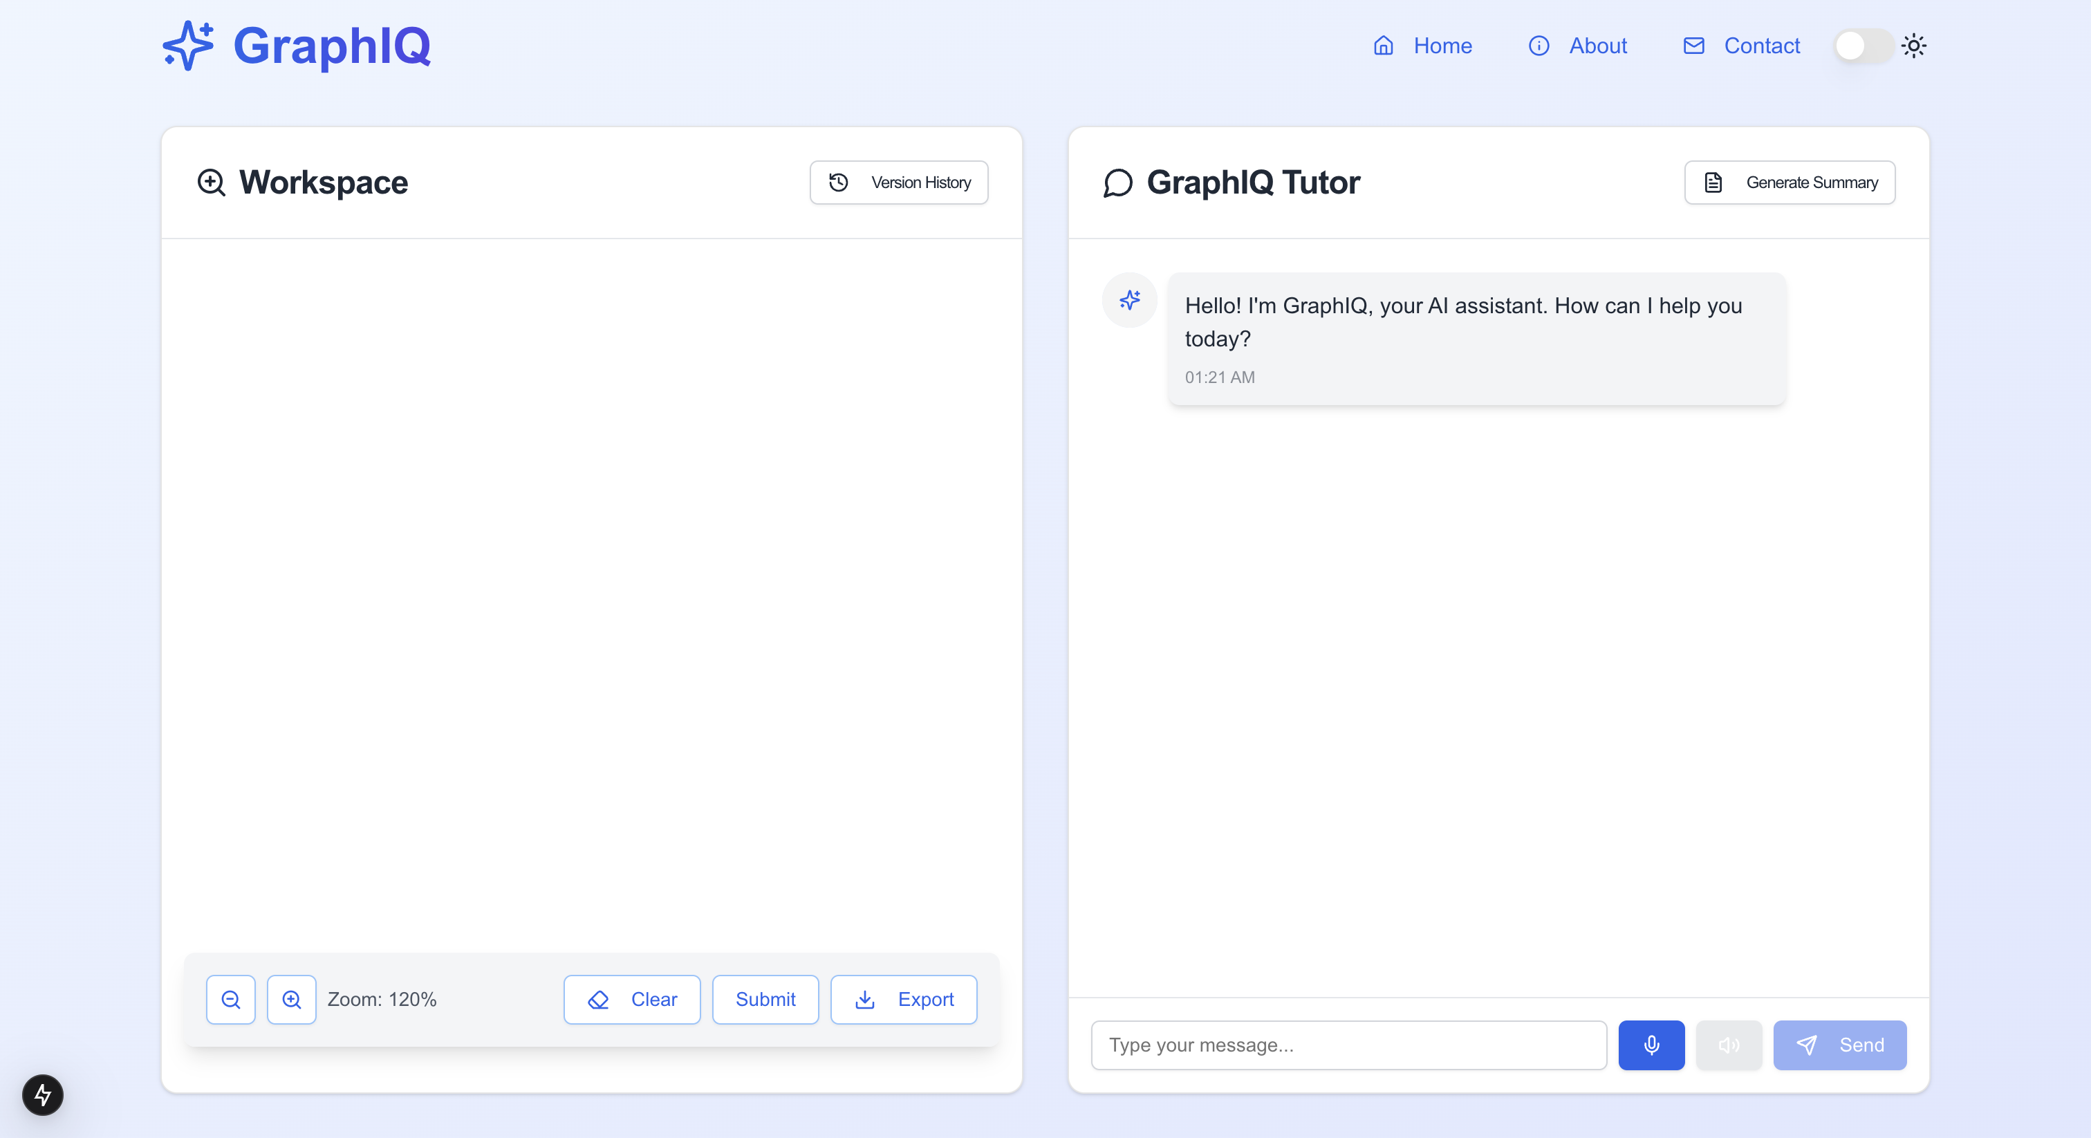This screenshot has height=1138, width=2091.
Task: Click the speaker audio icon button
Action: [x=1728, y=1045]
